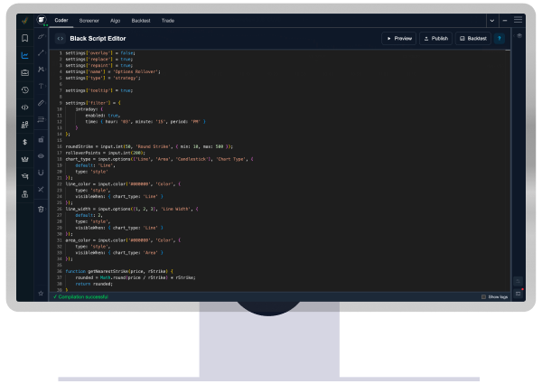The width and height of the screenshot is (542, 384).
Task: Click the crossed tools icon
Action: coord(41,189)
